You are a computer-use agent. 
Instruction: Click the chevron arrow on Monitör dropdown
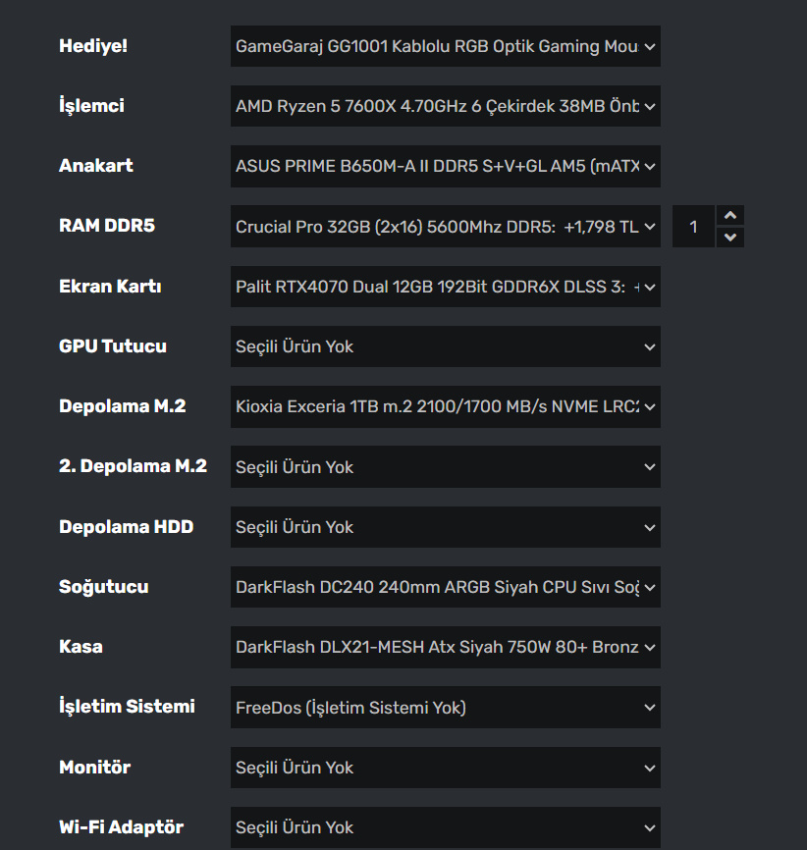(x=649, y=768)
